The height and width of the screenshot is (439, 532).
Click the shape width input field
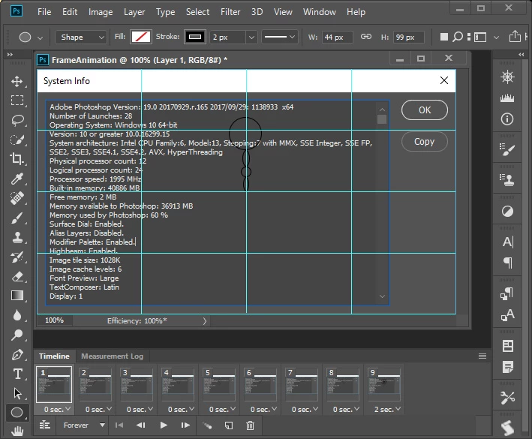[x=337, y=37]
